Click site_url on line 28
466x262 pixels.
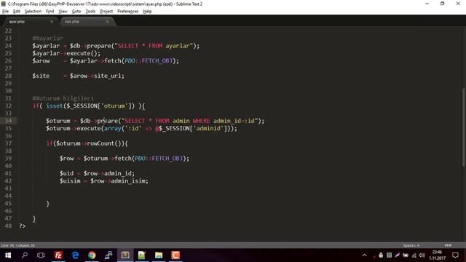[108, 76]
